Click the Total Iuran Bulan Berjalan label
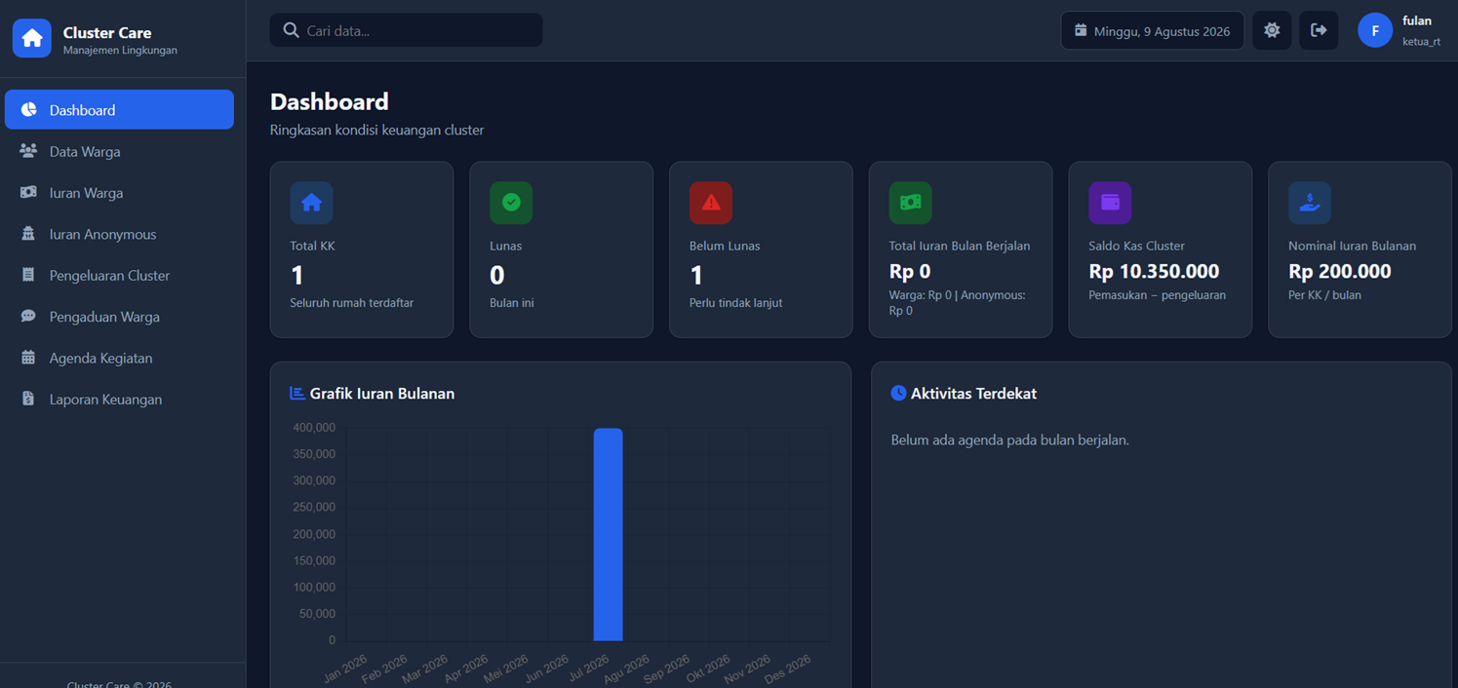The width and height of the screenshot is (1458, 688). pos(960,246)
